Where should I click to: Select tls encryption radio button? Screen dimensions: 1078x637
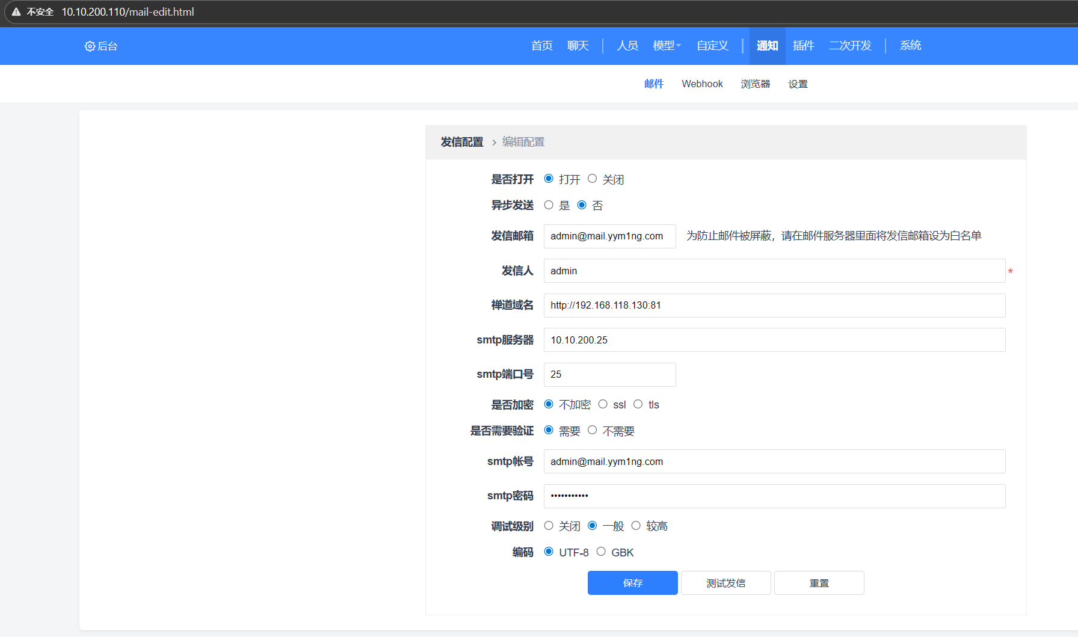point(638,404)
